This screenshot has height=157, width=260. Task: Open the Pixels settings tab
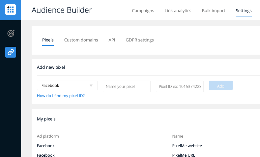(48, 40)
